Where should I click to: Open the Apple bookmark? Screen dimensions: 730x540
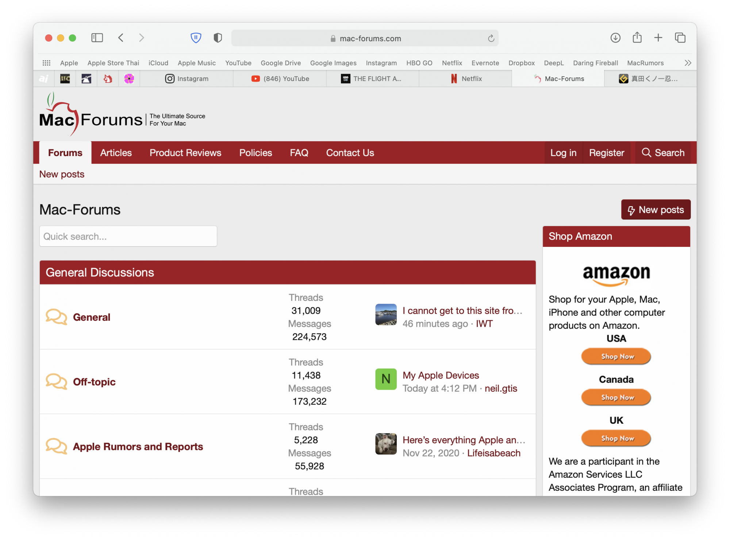[69, 63]
